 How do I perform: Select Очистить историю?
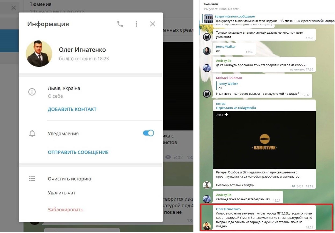(69, 179)
